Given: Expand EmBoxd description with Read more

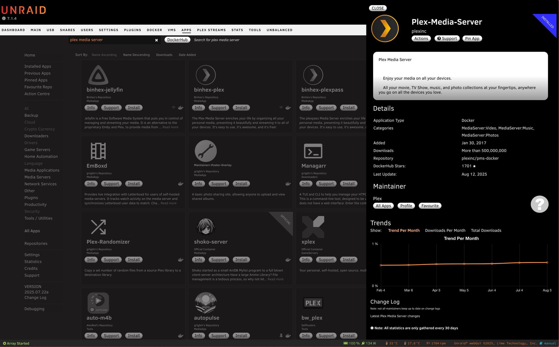Looking at the screenshot, I should (x=169, y=203).
